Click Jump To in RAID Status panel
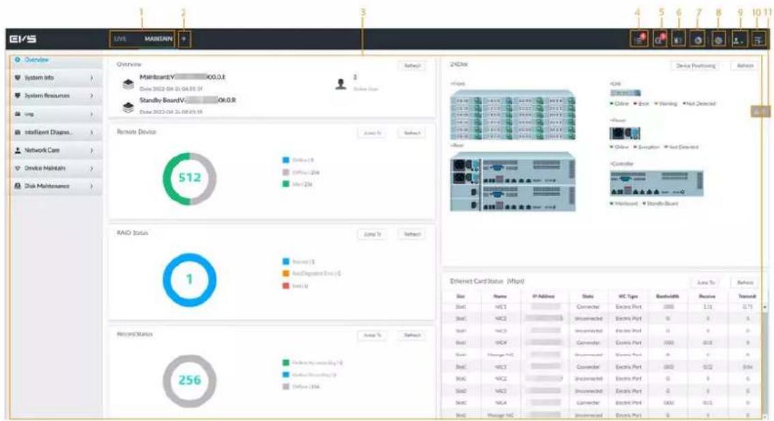The image size is (774, 421). [372, 234]
